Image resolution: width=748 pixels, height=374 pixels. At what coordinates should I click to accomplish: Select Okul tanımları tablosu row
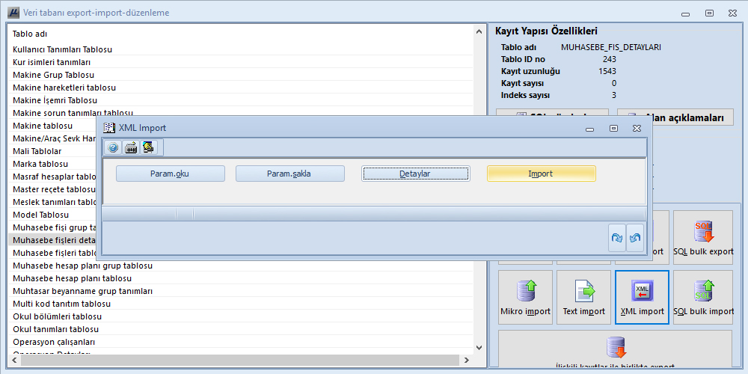[x=241, y=329]
